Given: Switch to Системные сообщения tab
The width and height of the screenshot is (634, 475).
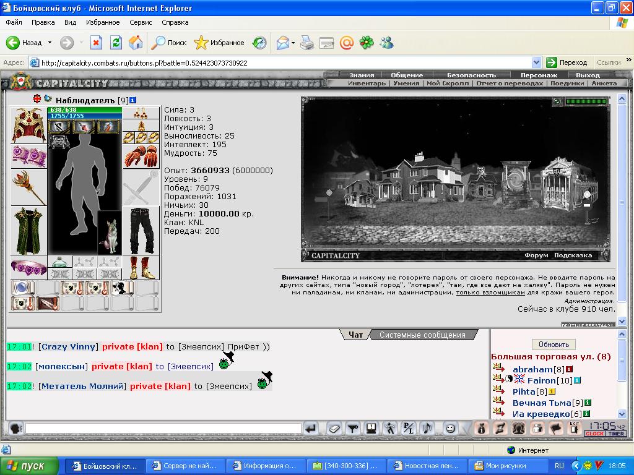Looking at the screenshot, I should pyautogui.click(x=422, y=335).
